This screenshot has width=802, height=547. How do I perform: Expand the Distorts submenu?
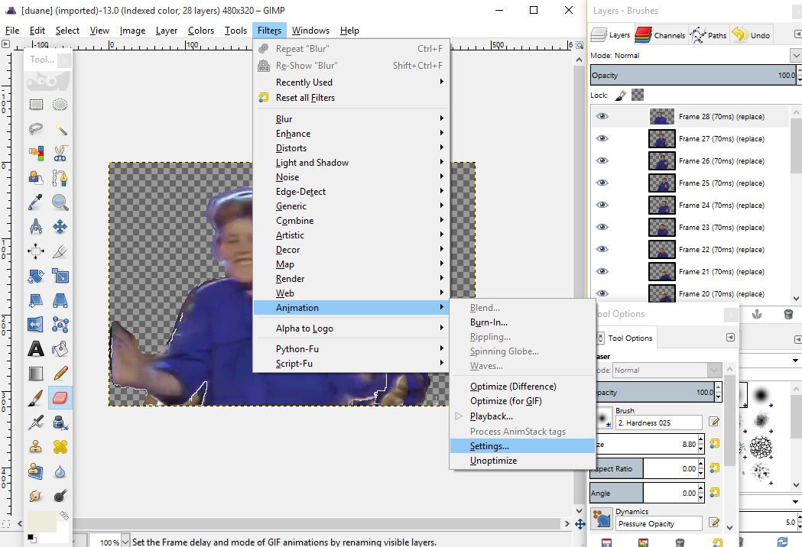352,148
